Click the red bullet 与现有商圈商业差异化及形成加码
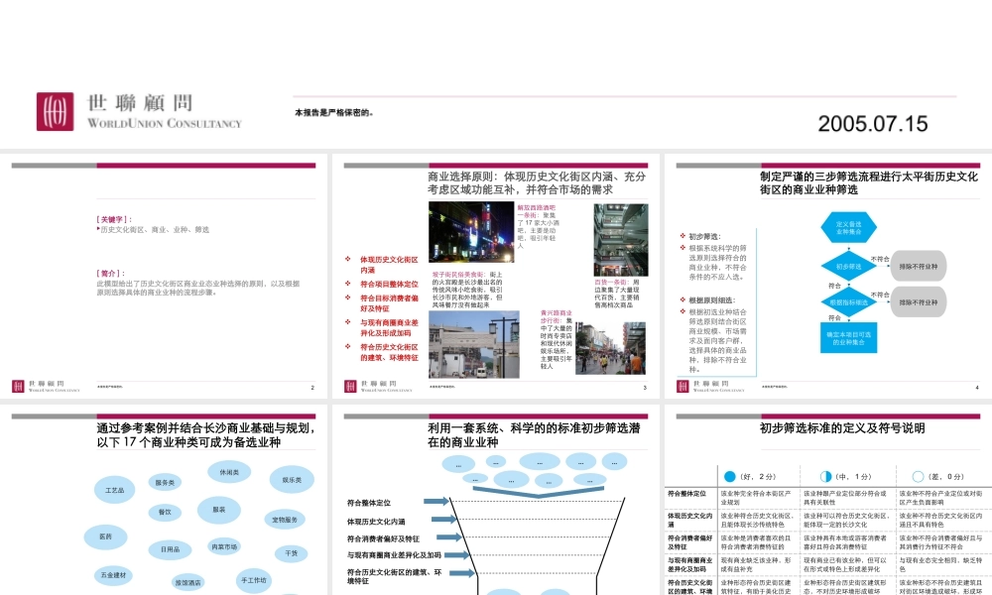992x595 pixels. 389,327
